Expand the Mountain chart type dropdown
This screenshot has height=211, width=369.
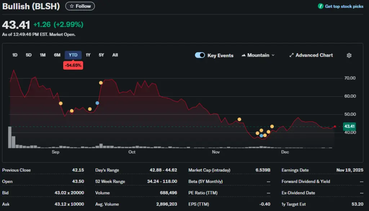[x=273, y=55]
